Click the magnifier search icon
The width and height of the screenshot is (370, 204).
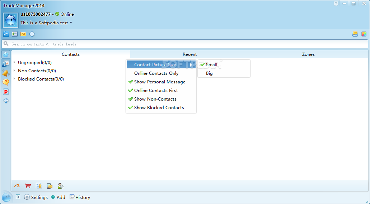coord(6,44)
